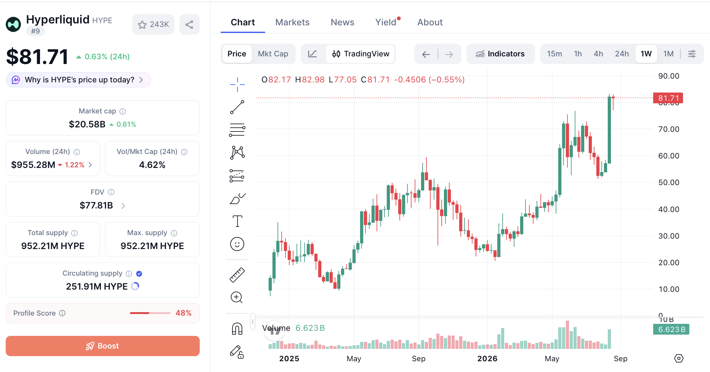Expand the Volume (24h) details arrow
710x372 pixels.
[90, 165]
